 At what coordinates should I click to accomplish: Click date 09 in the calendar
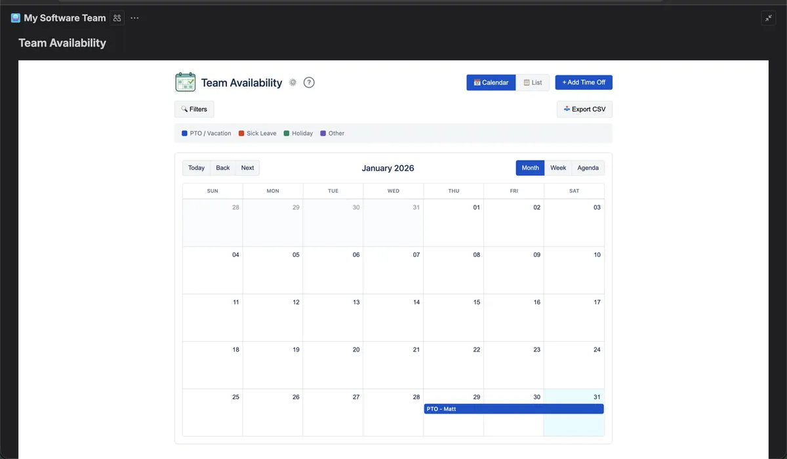536,254
